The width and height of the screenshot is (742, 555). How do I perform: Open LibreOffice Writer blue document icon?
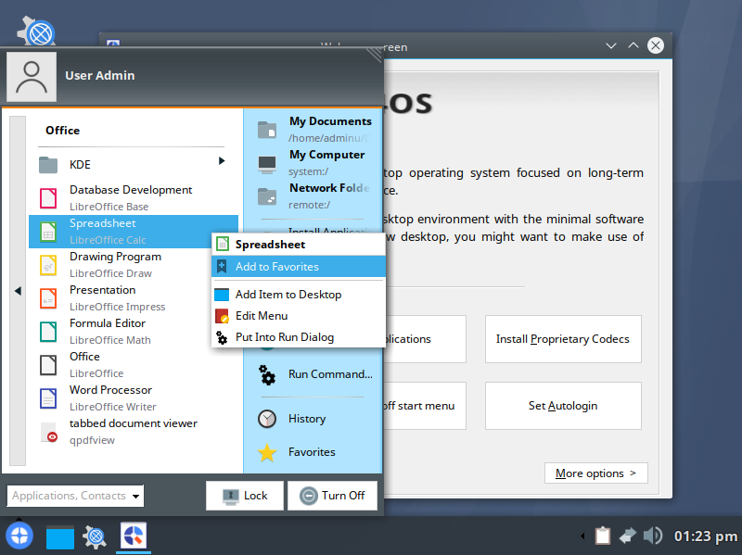48,398
